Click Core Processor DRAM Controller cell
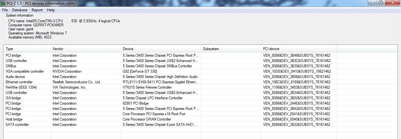Image resolution: width=401 pixels, height=139 pixels. click(x=147, y=119)
